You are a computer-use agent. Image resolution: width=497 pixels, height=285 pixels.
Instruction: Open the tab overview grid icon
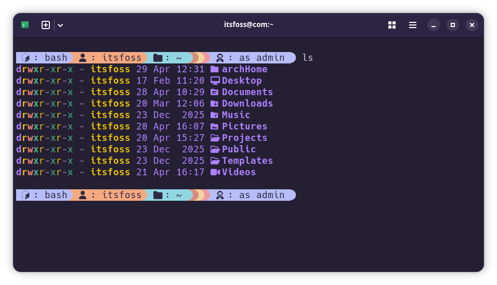click(x=392, y=25)
